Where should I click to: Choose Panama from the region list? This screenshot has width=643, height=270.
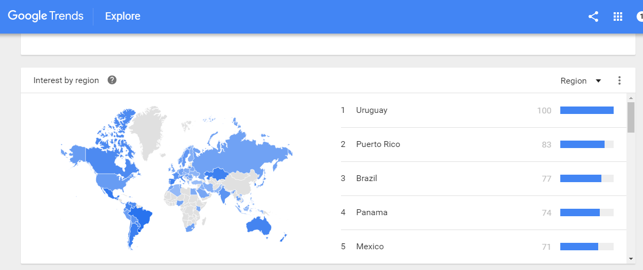[x=372, y=212]
